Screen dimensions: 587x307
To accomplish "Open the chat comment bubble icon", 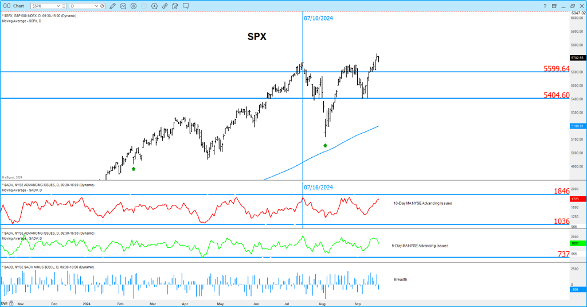I will [186, 6].
